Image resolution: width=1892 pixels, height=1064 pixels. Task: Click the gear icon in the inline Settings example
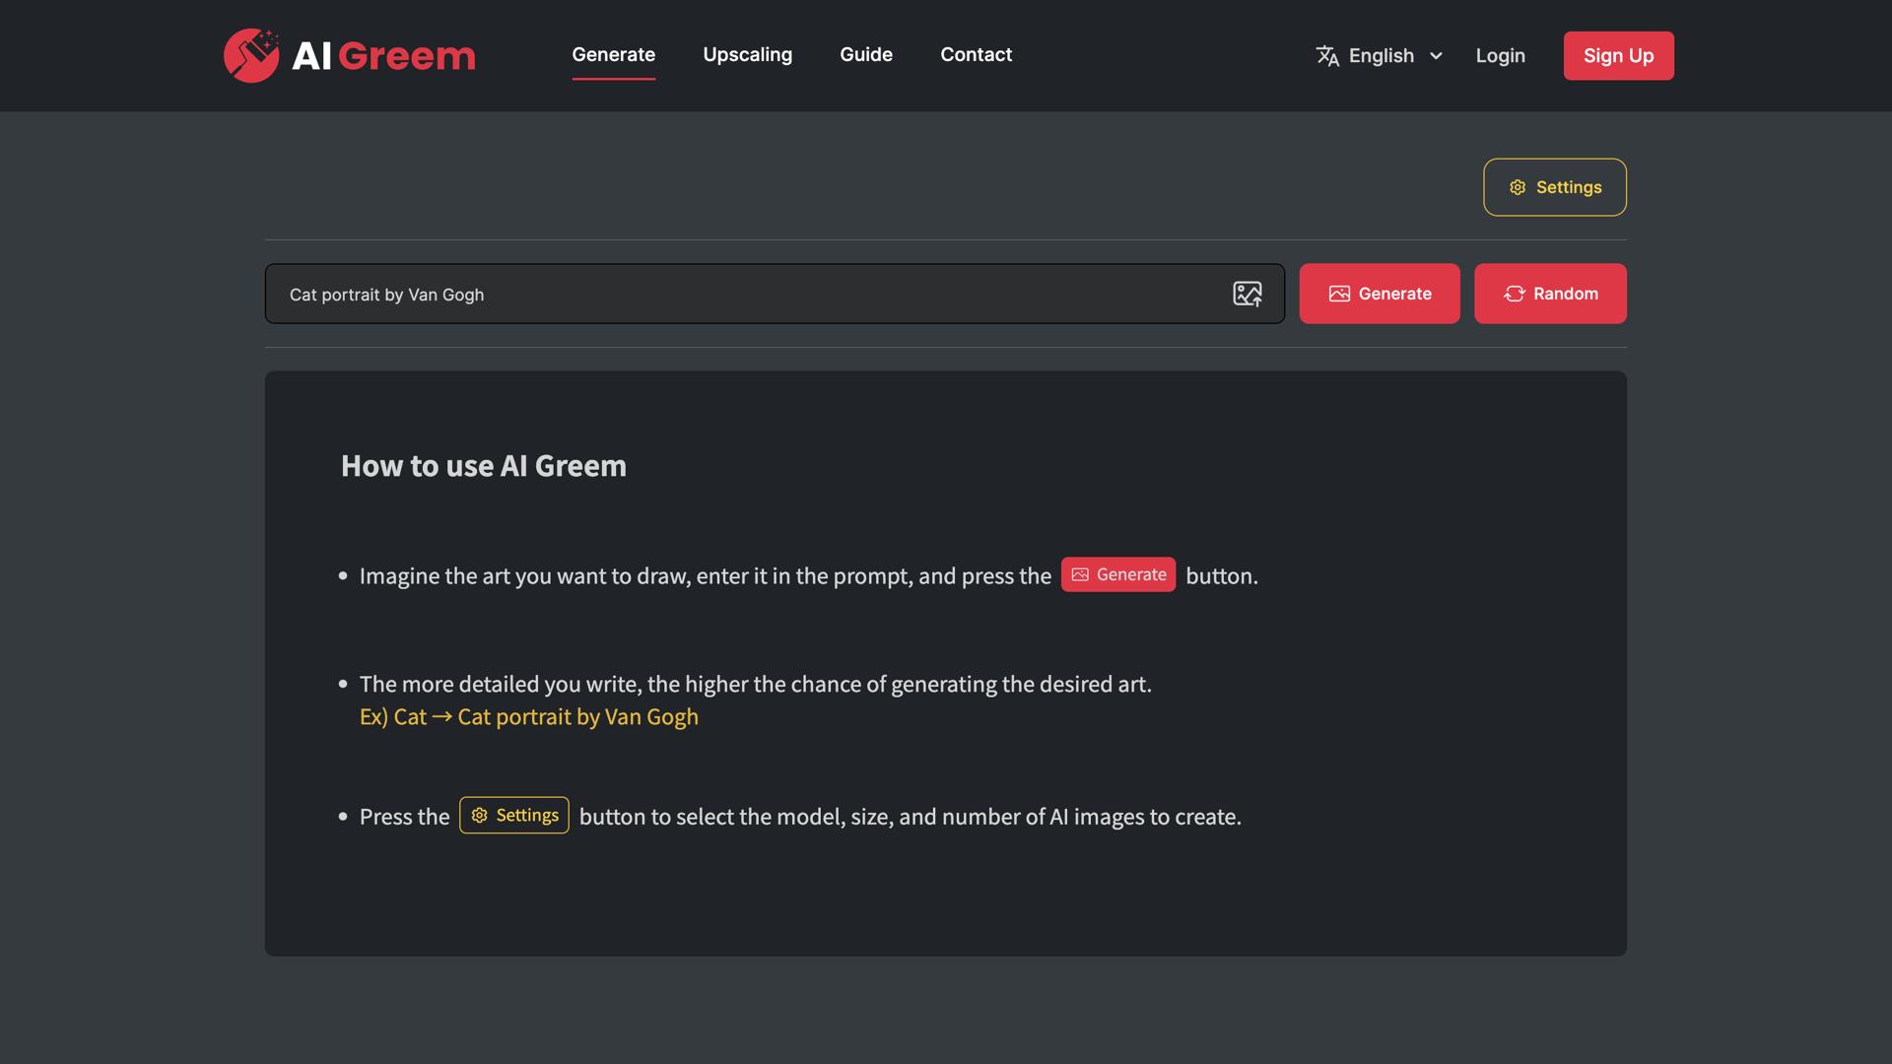point(479,816)
